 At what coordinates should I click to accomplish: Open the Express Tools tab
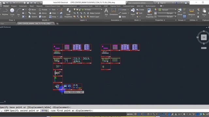[115, 6]
